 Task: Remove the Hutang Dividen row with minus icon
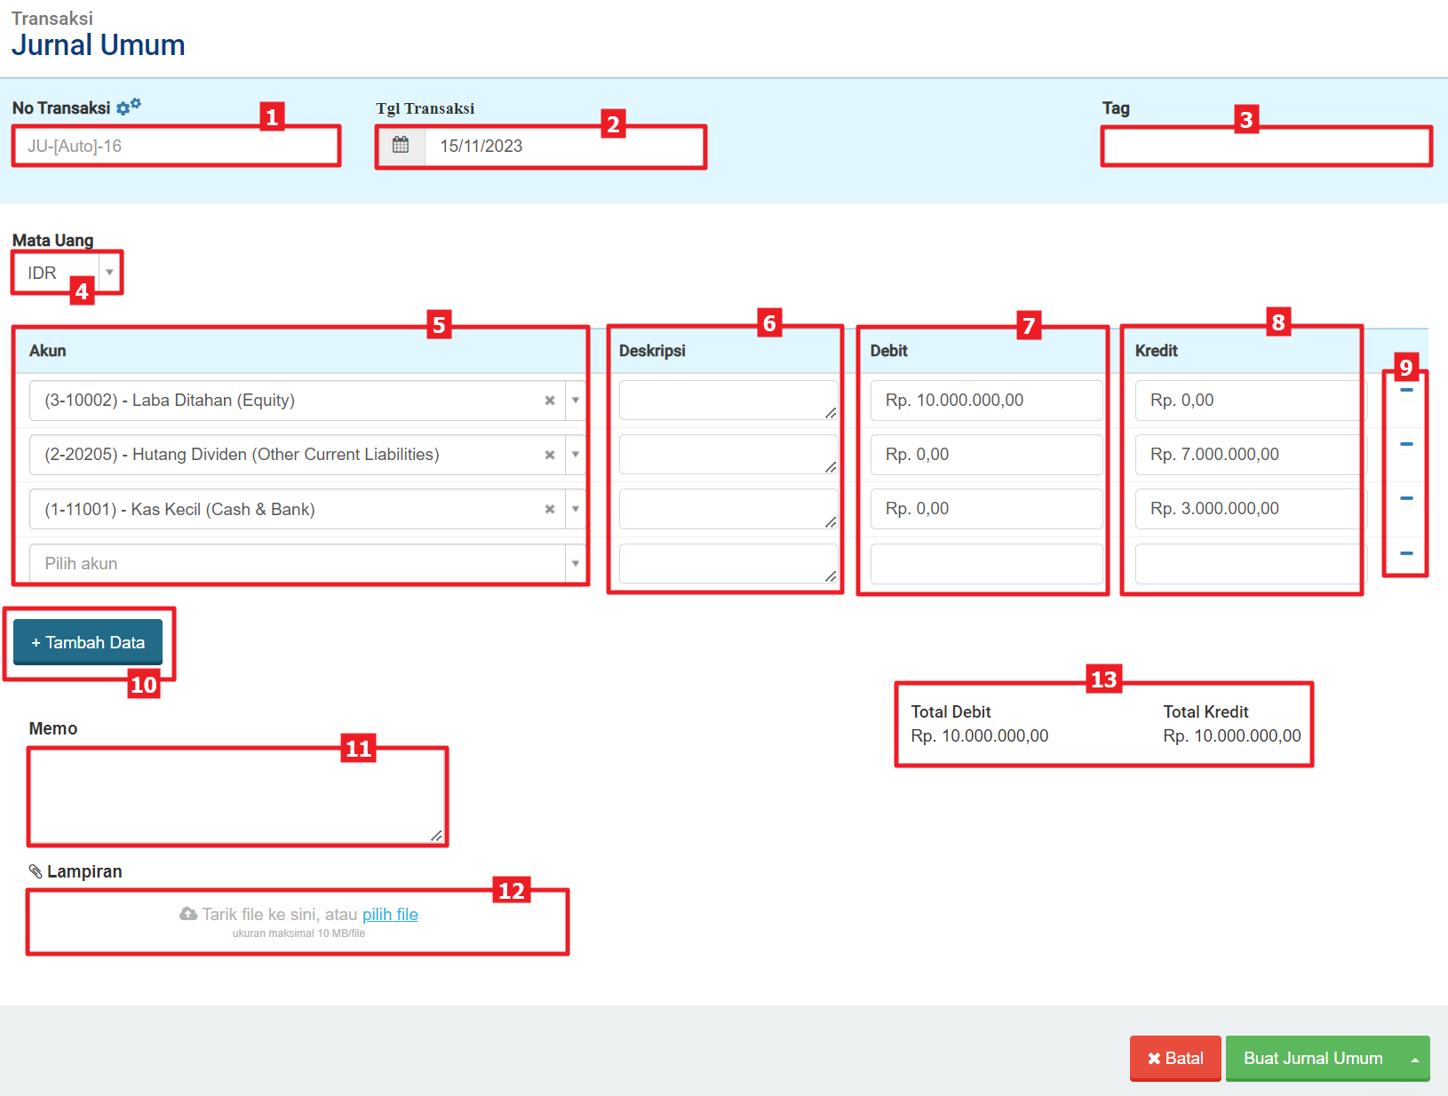1406,444
